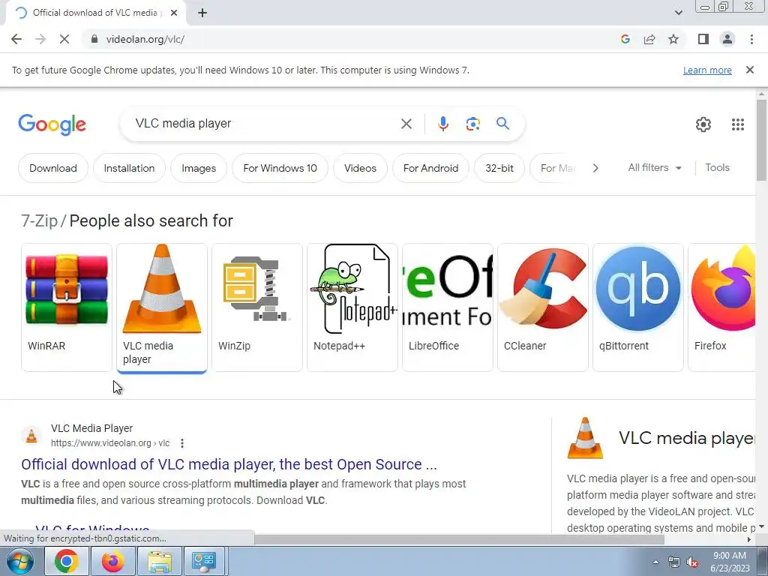The image size is (768, 576).
Task: Open the Notepad++ suggestion card
Action: click(x=352, y=307)
